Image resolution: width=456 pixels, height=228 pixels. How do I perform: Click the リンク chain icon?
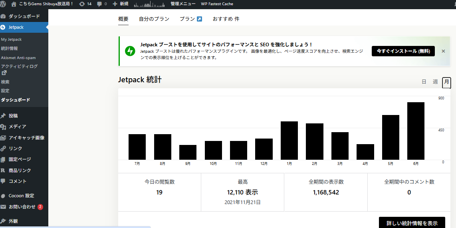click(x=3, y=148)
